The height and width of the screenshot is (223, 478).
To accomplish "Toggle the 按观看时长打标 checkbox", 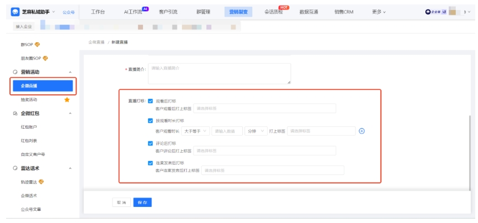I will click(x=151, y=120).
